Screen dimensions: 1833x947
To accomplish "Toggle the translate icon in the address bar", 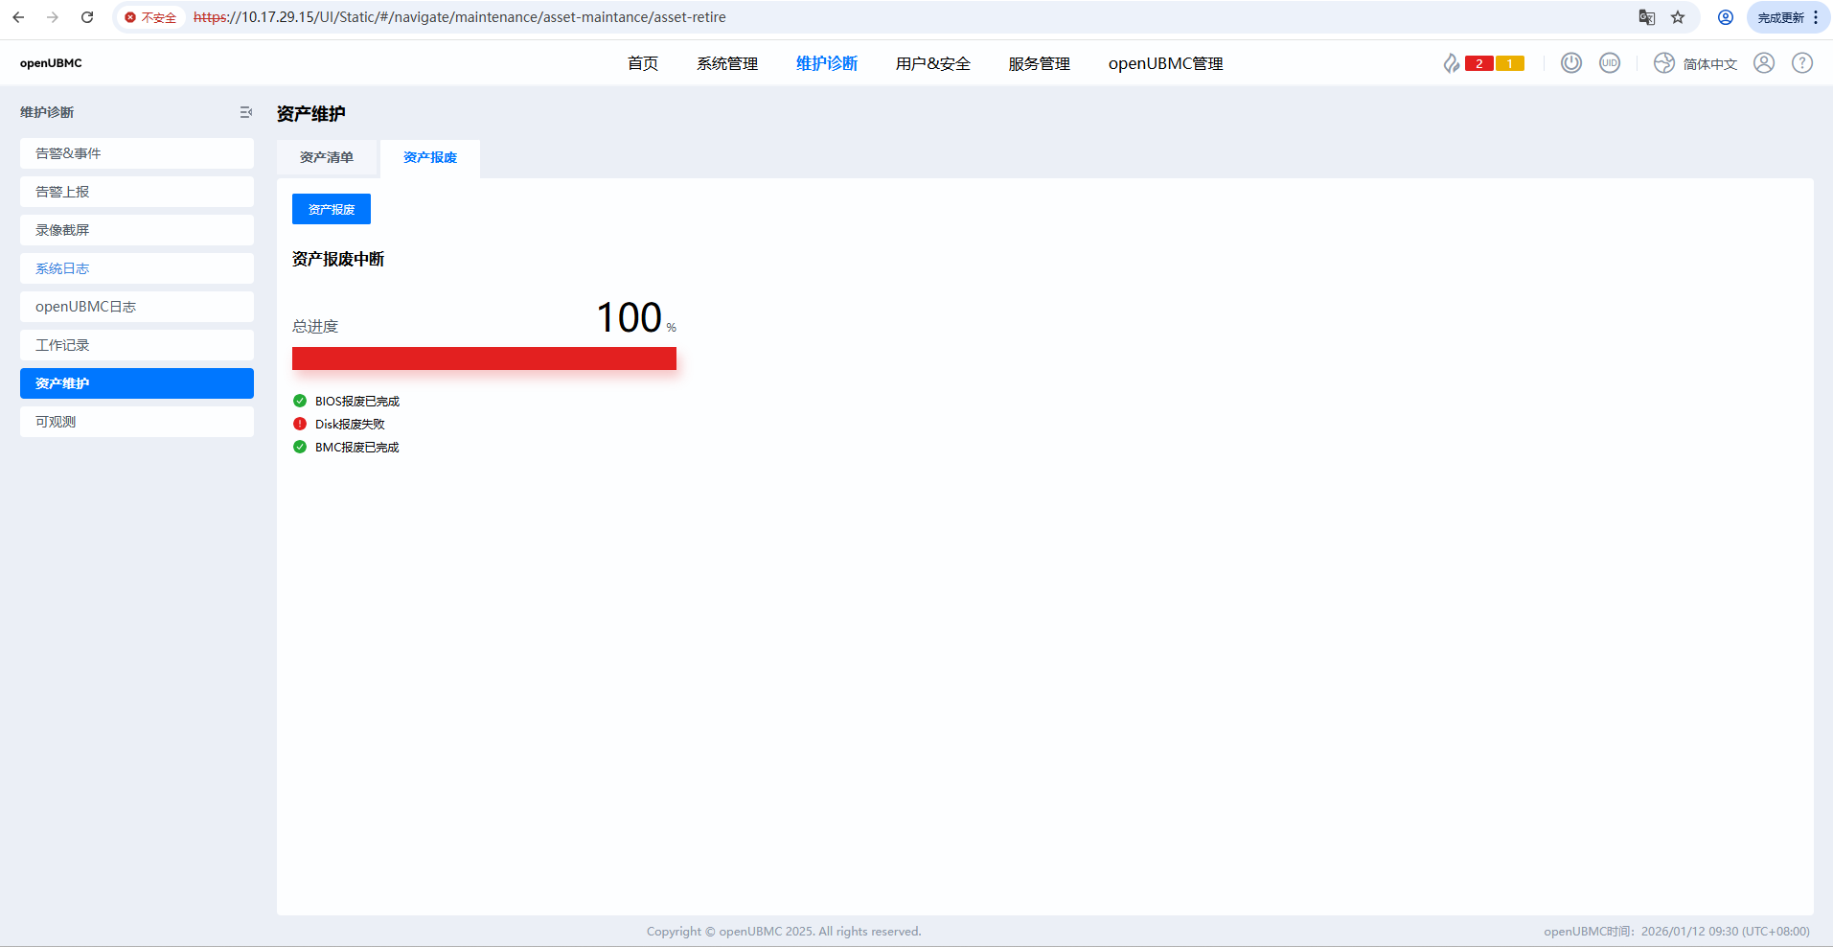I will tap(1646, 17).
